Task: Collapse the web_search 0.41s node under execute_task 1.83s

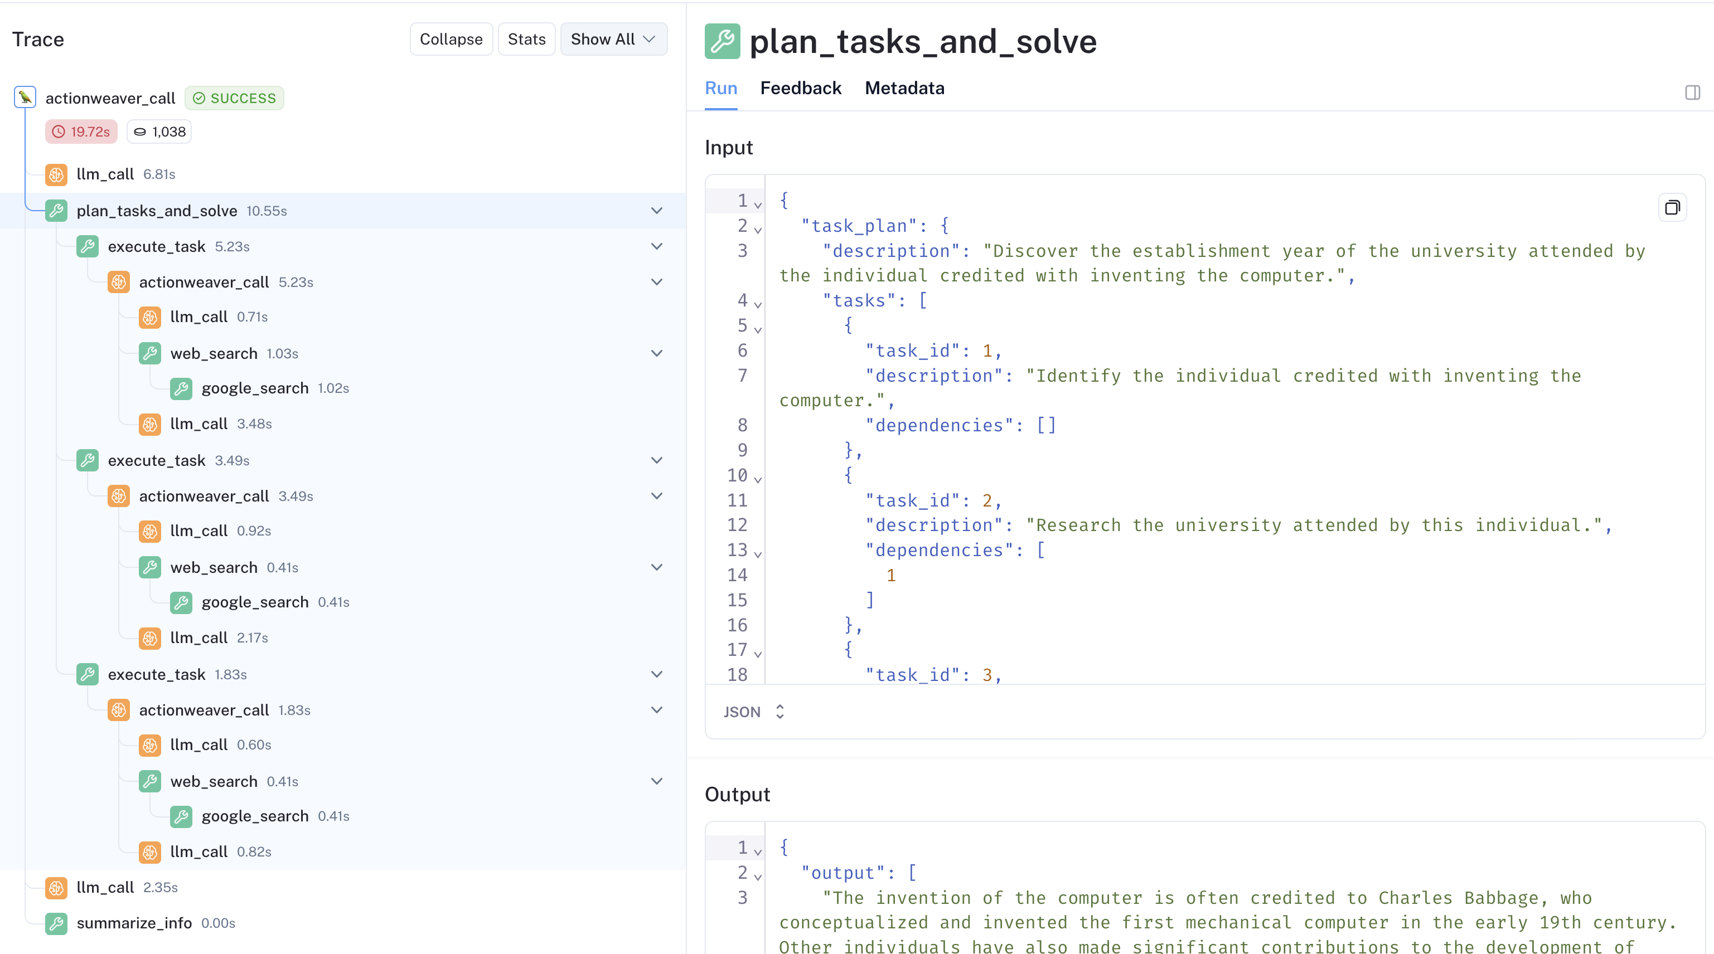Action: point(657,781)
